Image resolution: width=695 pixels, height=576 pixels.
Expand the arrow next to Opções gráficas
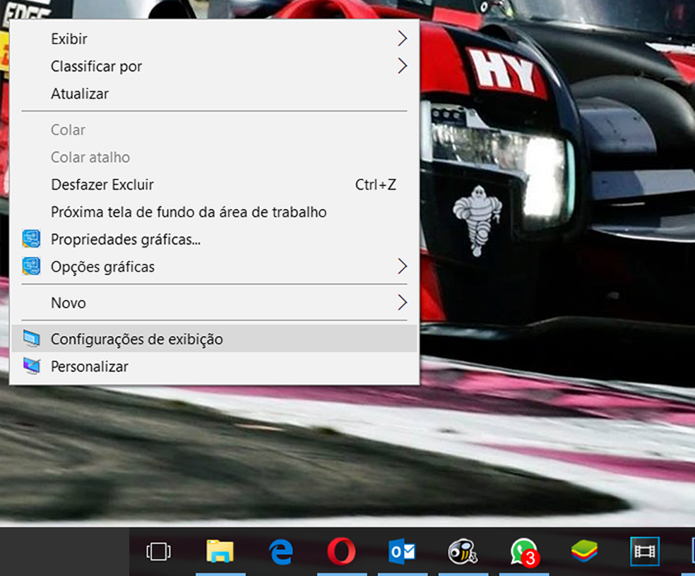(x=402, y=267)
